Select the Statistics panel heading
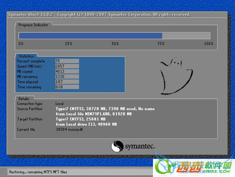The width and height of the screenshot is (235, 177). point(26,56)
